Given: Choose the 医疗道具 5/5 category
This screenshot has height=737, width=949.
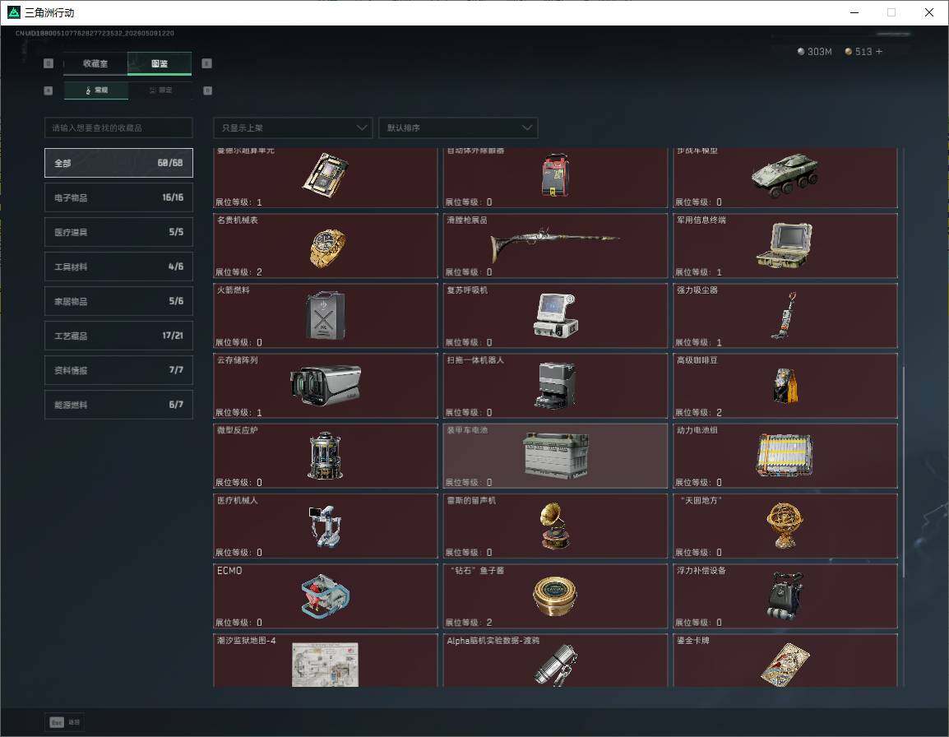Looking at the screenshot, I should pos(118,232).
